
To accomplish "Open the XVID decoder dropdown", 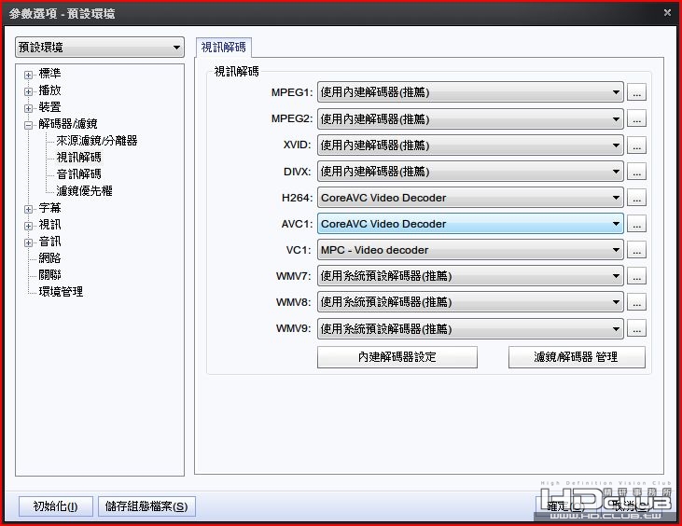I will pos(470,145).
